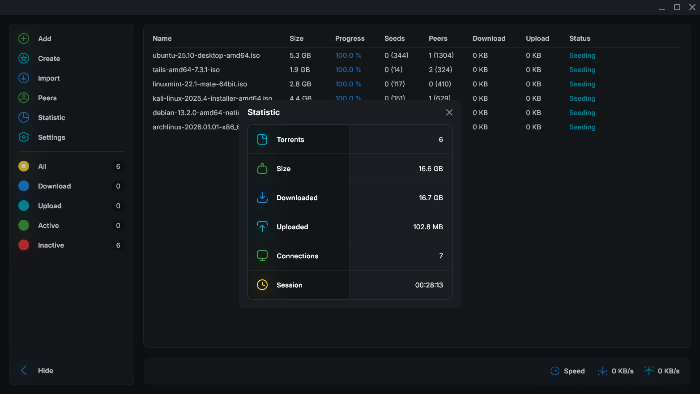Click the Name column header
This screenshot has height=394, width=700.
[162, 39]
